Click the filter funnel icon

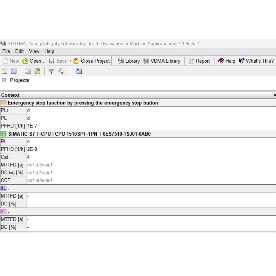(51, 71)
